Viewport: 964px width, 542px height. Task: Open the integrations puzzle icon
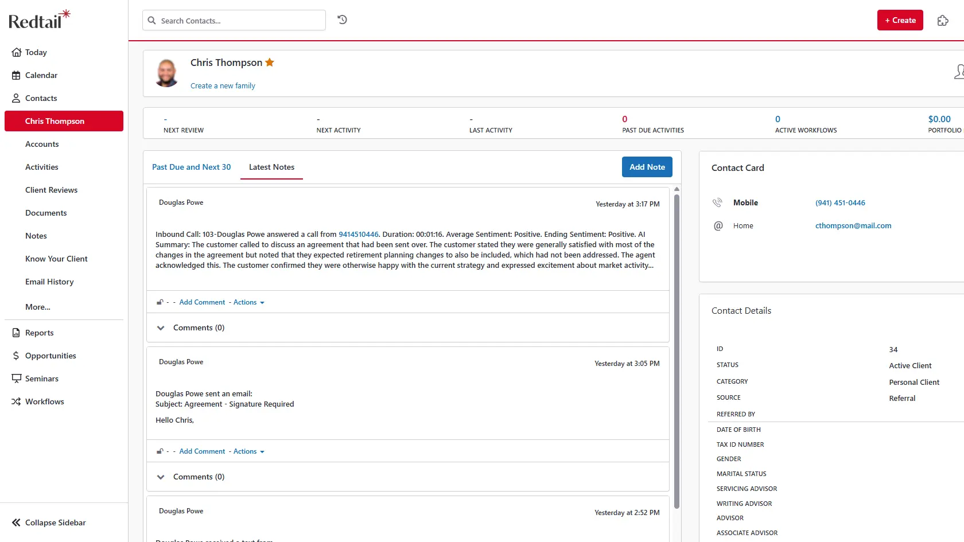click(x=943, y=21)
